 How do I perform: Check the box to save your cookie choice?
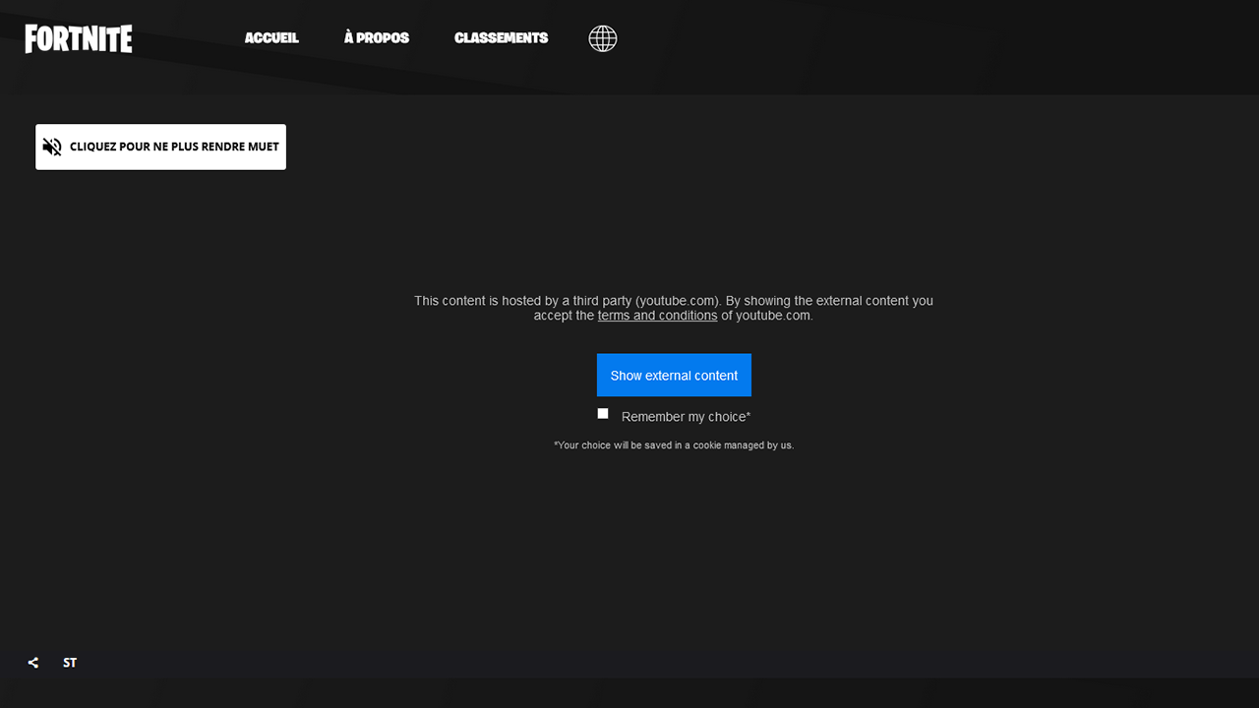pyautogui.click(x=603, y=413)
